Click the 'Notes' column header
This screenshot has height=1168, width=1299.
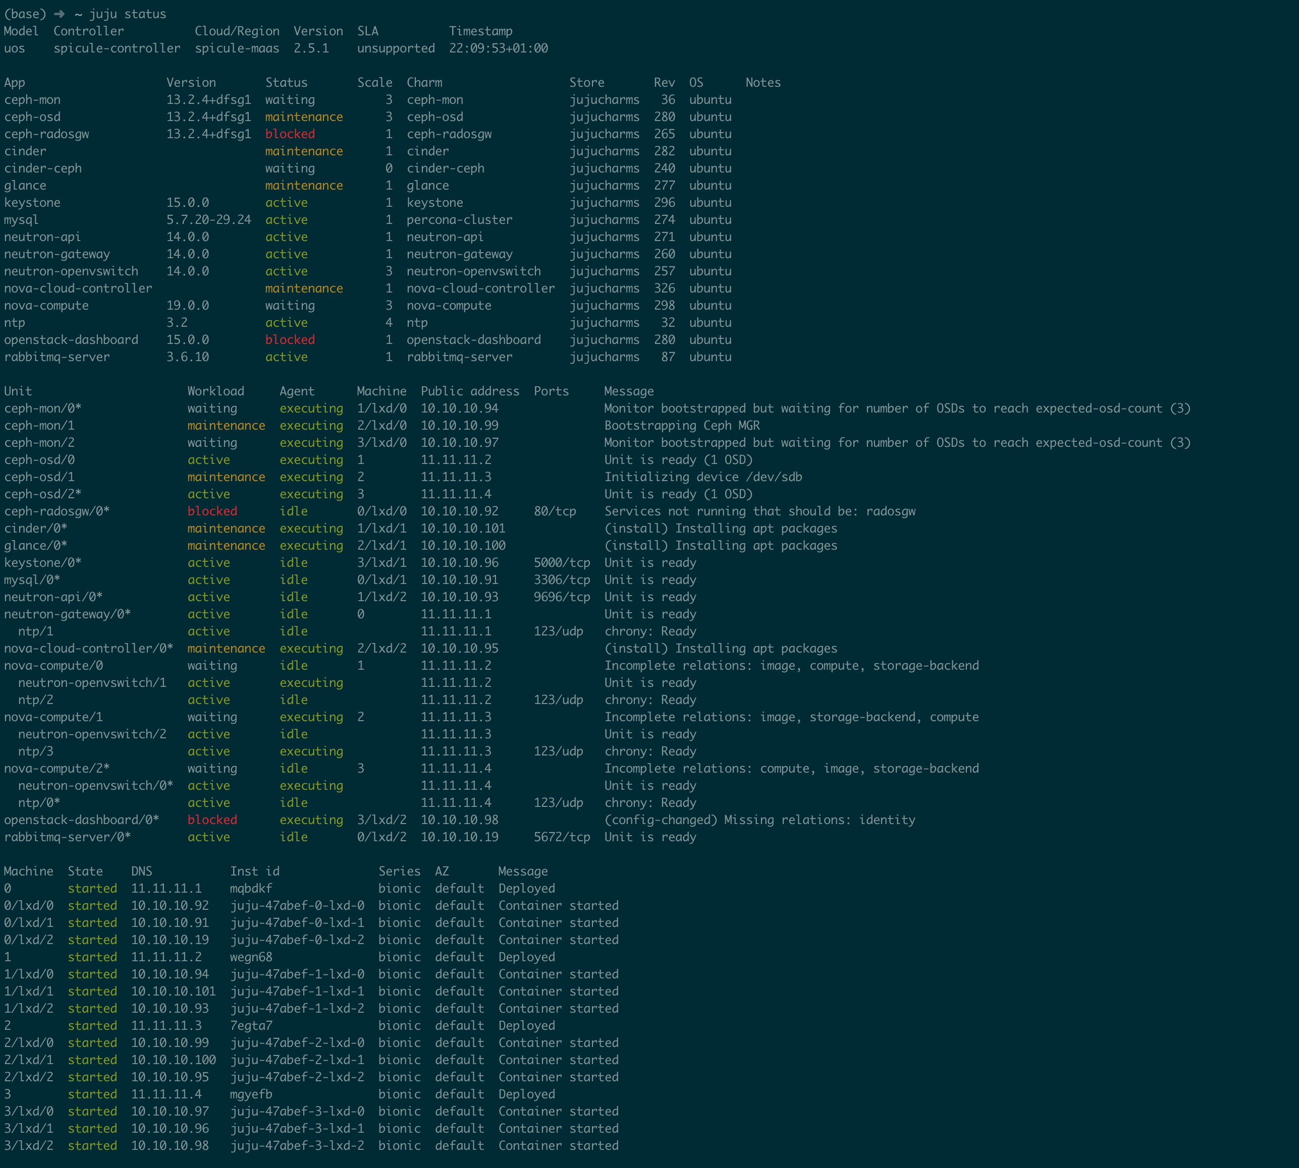click(764, 83)
